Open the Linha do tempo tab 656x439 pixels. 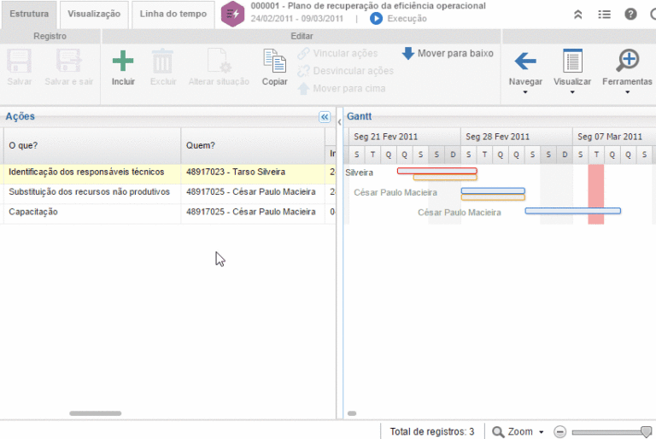pyautogui.click(x=173, y=14)
